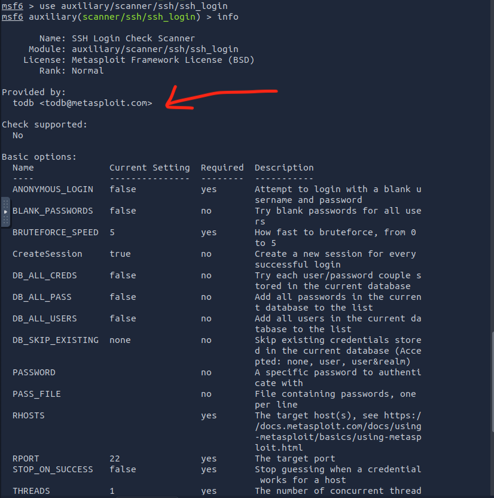Click the DB_ALL_CREDS option name
Image resolution: width=494 pixels, height=498 pixels.
45,275
